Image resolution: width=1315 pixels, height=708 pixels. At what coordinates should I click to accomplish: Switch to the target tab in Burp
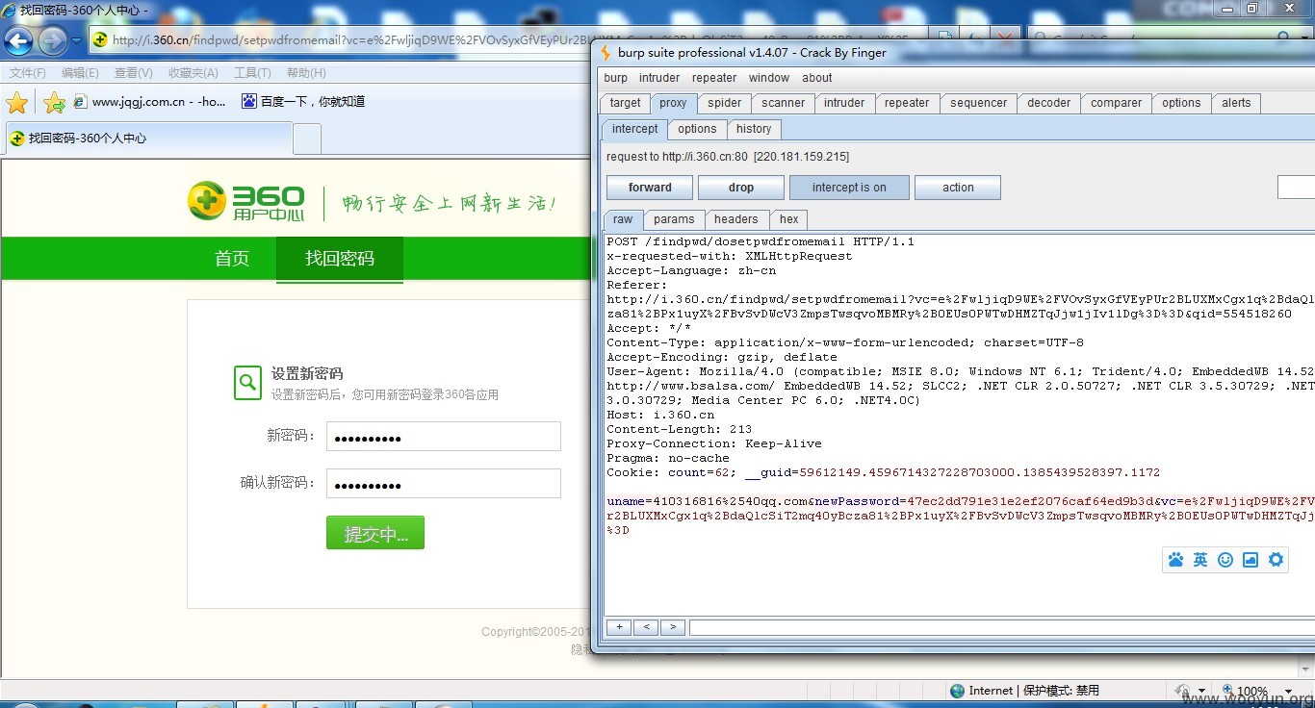pyautogui.click(x=625, y=103)
